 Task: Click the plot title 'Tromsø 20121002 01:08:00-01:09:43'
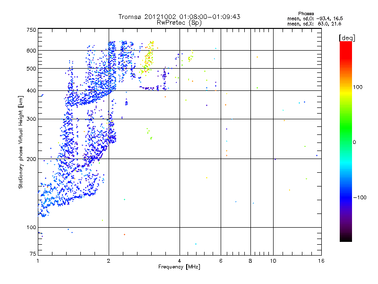tap(179, 17)
